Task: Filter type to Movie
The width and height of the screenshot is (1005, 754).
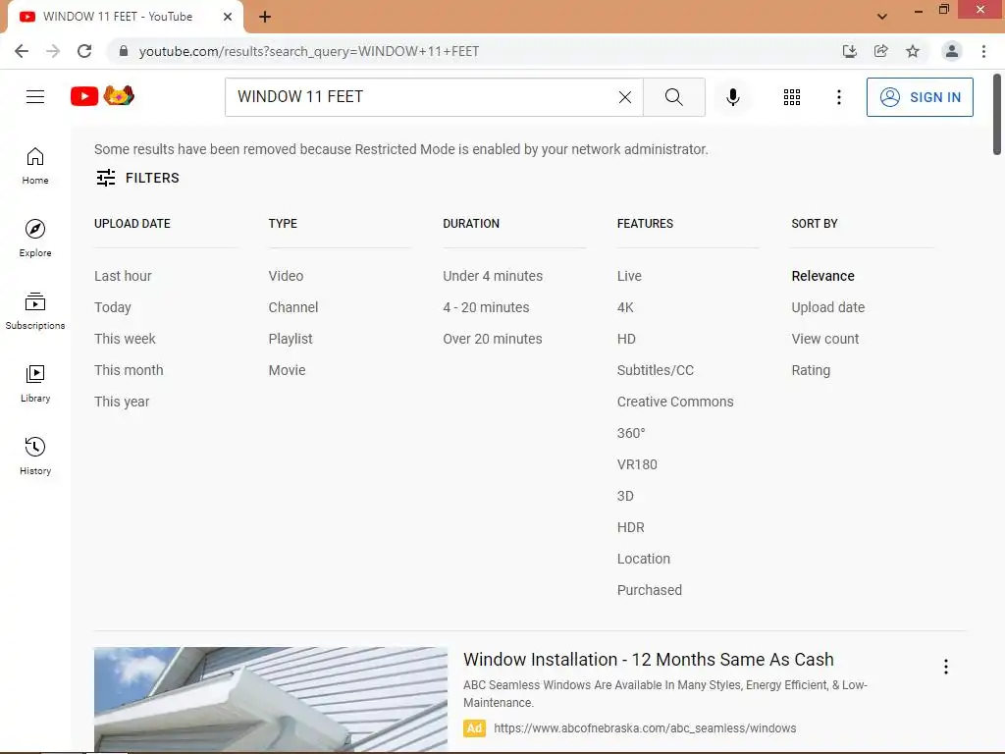Action: [288, 370]
